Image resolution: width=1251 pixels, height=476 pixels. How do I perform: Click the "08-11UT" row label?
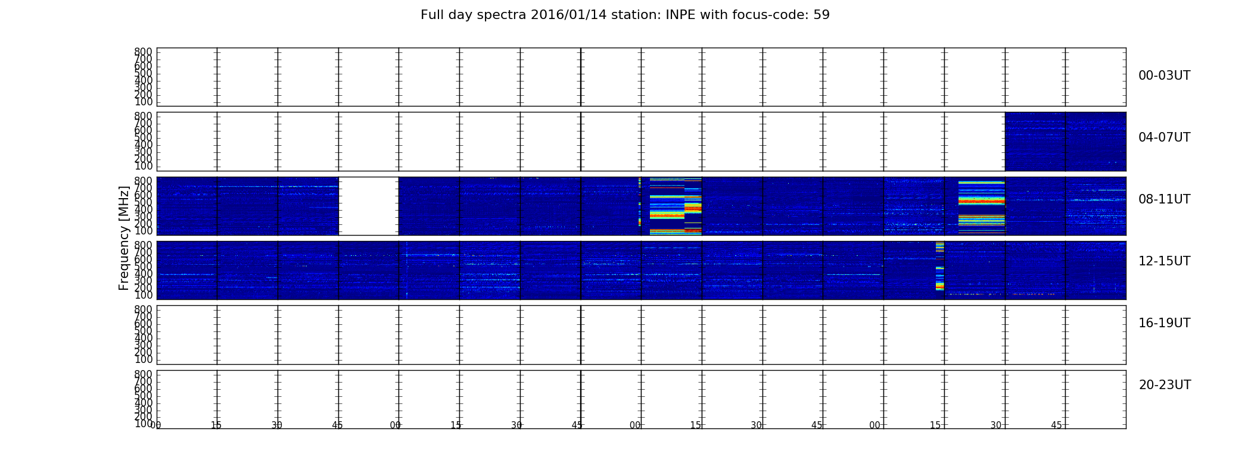(x=1164, y=199)
